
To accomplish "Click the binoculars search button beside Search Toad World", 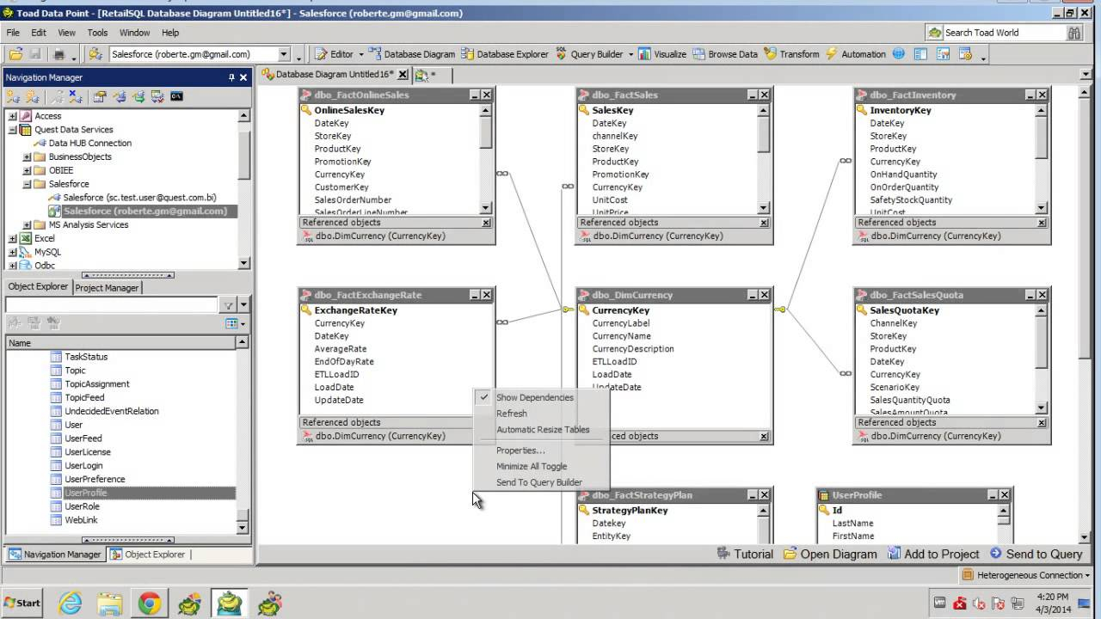I will point(1074,33).
